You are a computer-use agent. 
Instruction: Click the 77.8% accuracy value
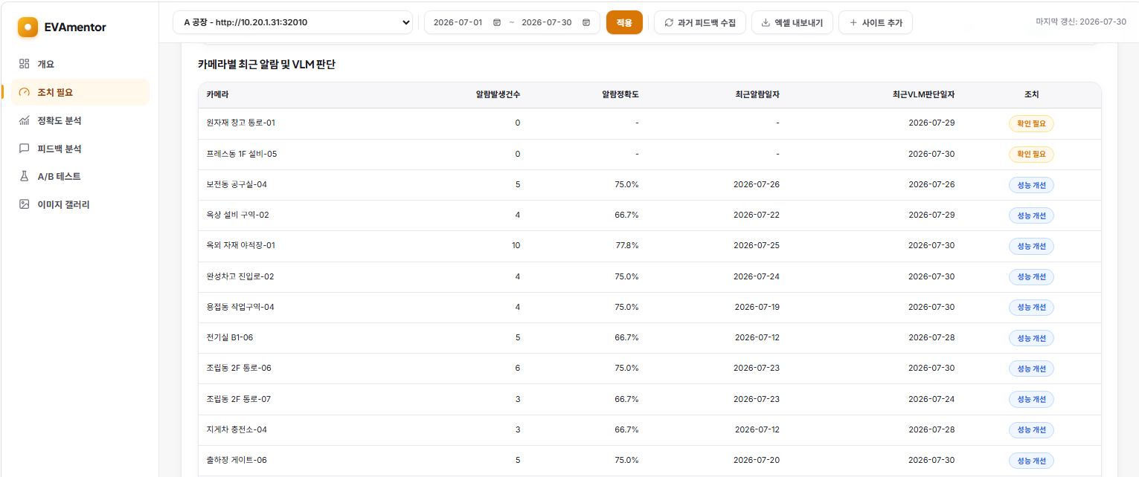tap(627, 246)
